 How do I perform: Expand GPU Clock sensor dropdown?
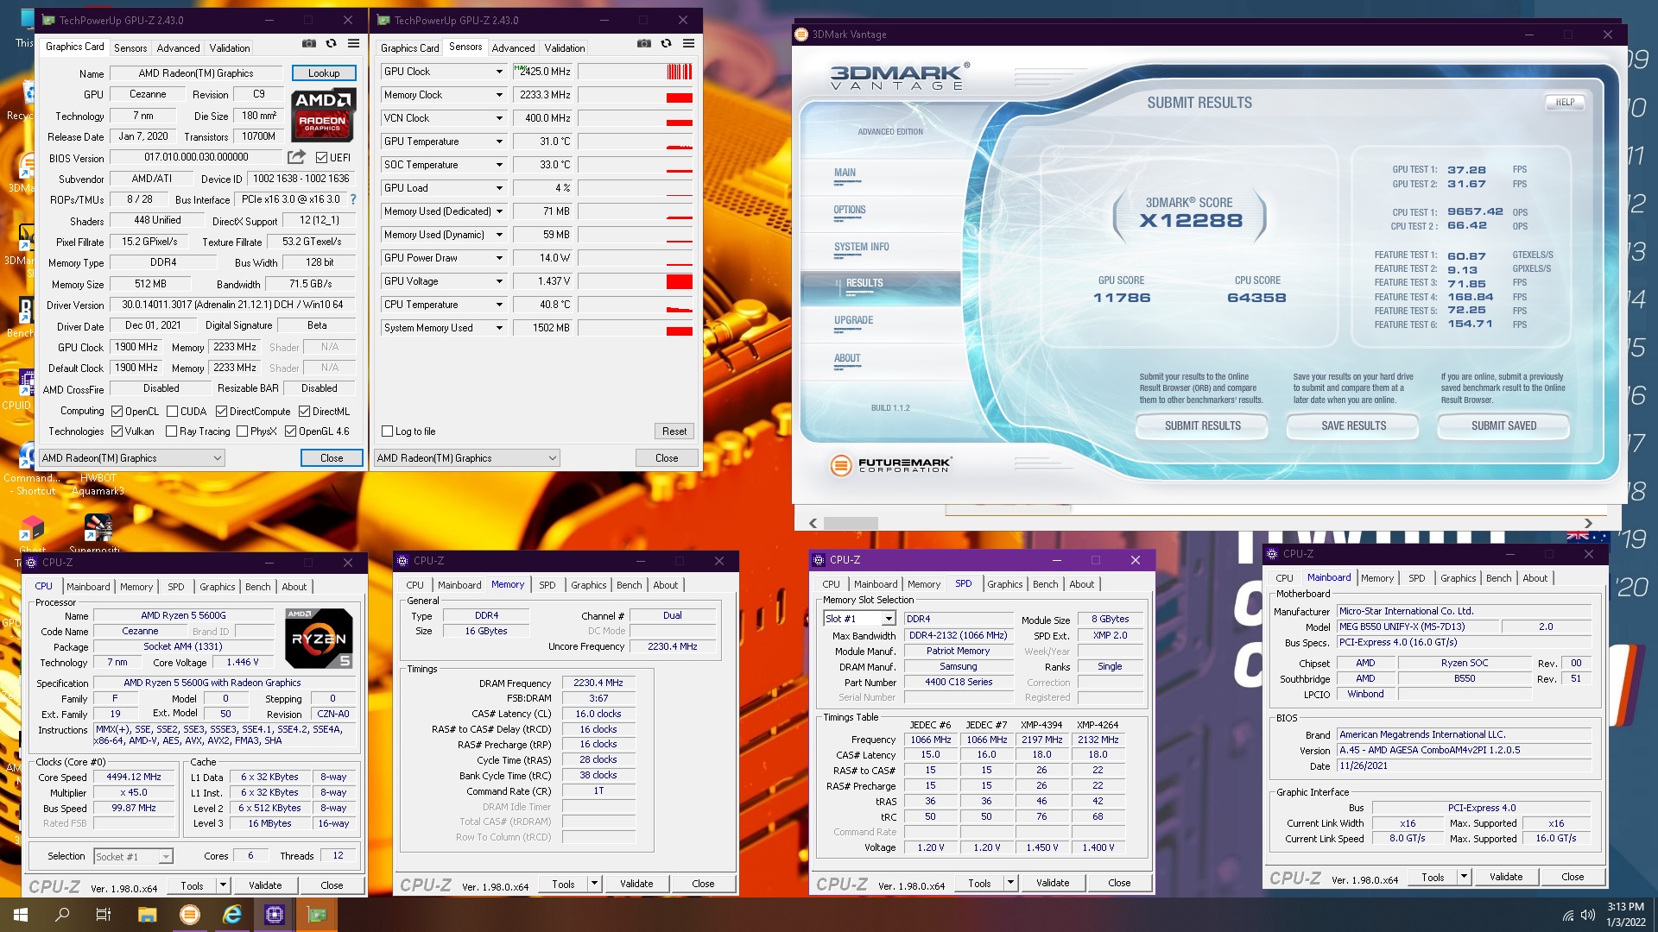[x=498, y=72]
